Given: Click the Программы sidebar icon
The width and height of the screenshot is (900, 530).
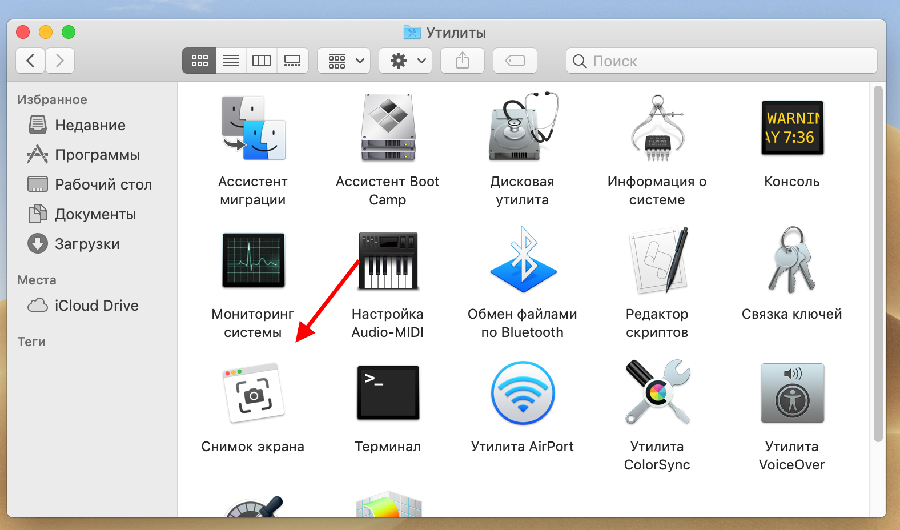Looking at the screenshot, I should tap(38, 154).
